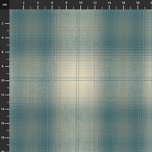Select the 14 mark on vertical ruler
This screenshot has height=152, width=152.
point(2,109)
